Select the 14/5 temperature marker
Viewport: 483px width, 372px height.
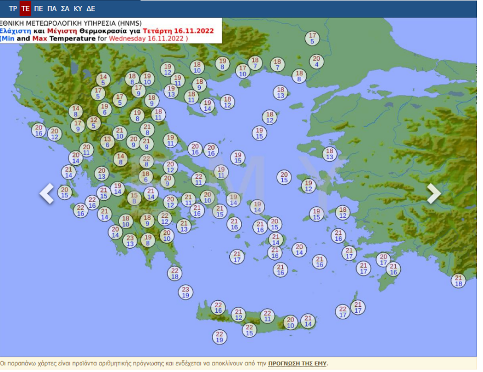click(103, 80)
